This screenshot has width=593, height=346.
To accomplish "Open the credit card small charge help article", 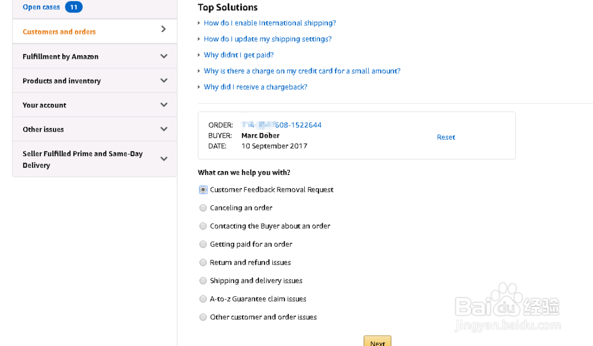I will tap(302, 71).
